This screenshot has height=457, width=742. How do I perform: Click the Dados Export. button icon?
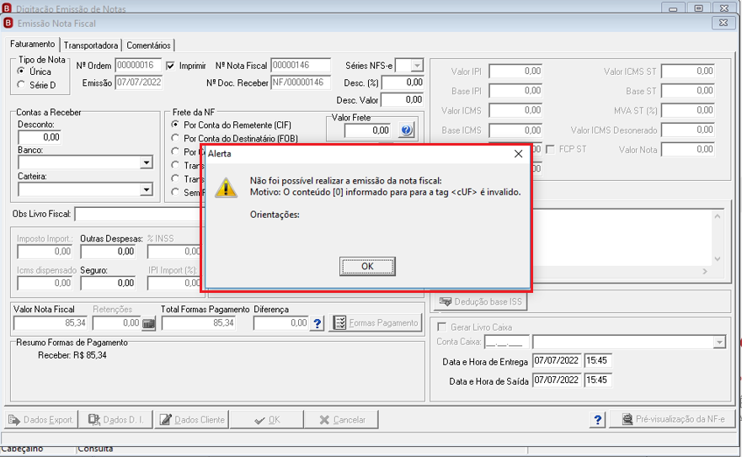pyautogui.click(x=14, y=420)
